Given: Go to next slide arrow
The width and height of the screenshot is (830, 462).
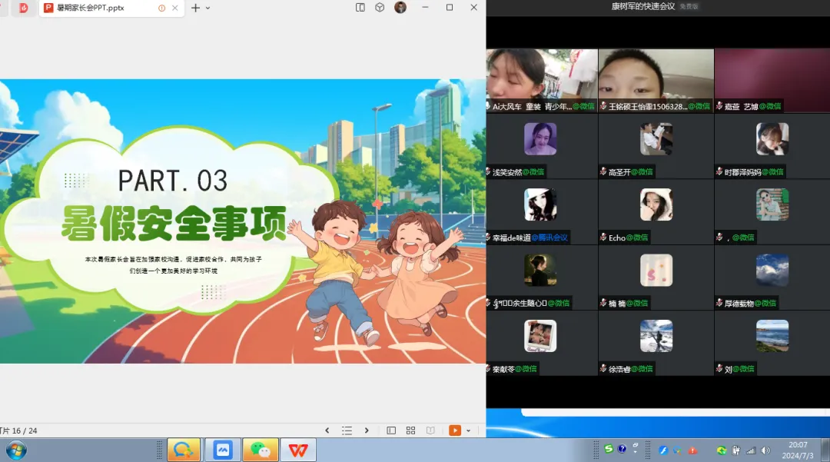Looking at the screenshot, I should [x=367, y=430].
